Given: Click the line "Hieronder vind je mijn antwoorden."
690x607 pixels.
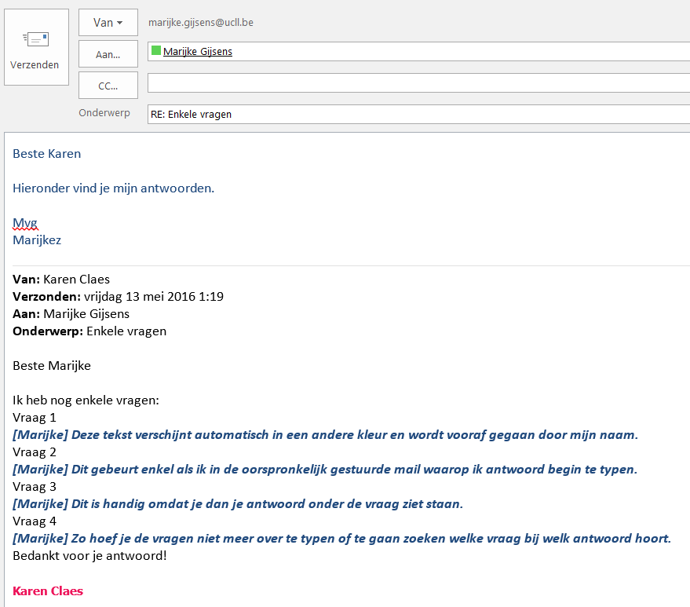Looking at the screenshot, I should [113, 188].
